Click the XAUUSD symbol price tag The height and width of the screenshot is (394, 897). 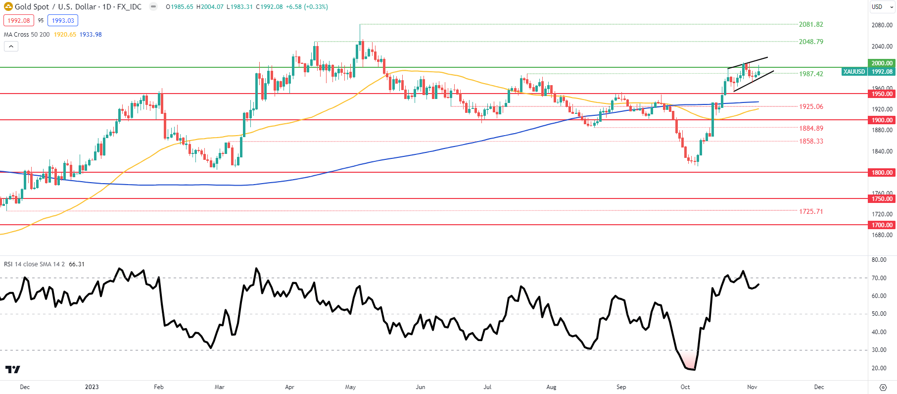[x=854, y=72]
